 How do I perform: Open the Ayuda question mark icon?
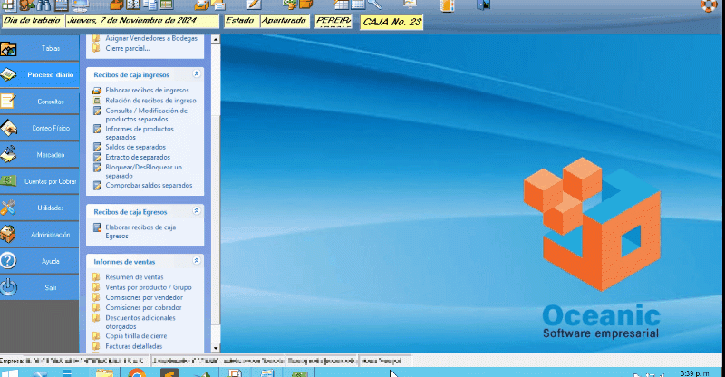[9, 261]
